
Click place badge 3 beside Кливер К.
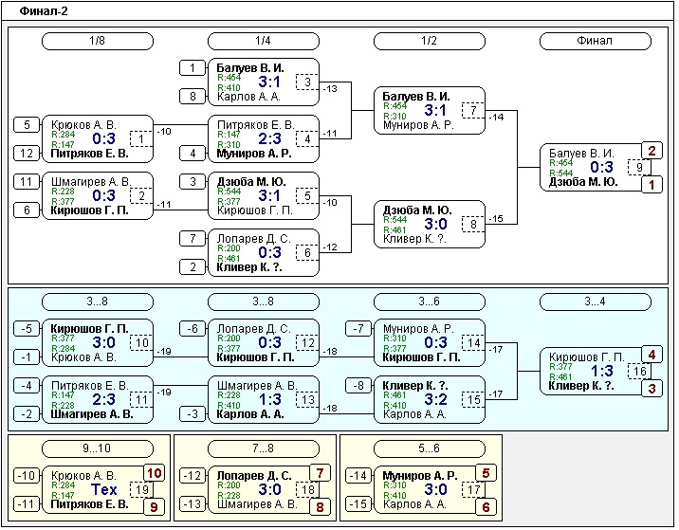point(651,389)
